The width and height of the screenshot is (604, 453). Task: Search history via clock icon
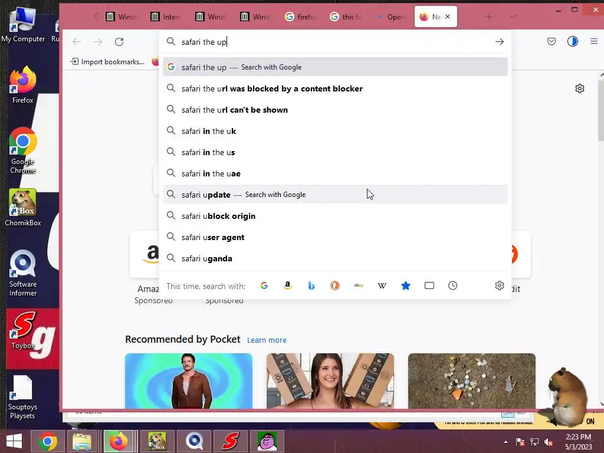[452, 286]
